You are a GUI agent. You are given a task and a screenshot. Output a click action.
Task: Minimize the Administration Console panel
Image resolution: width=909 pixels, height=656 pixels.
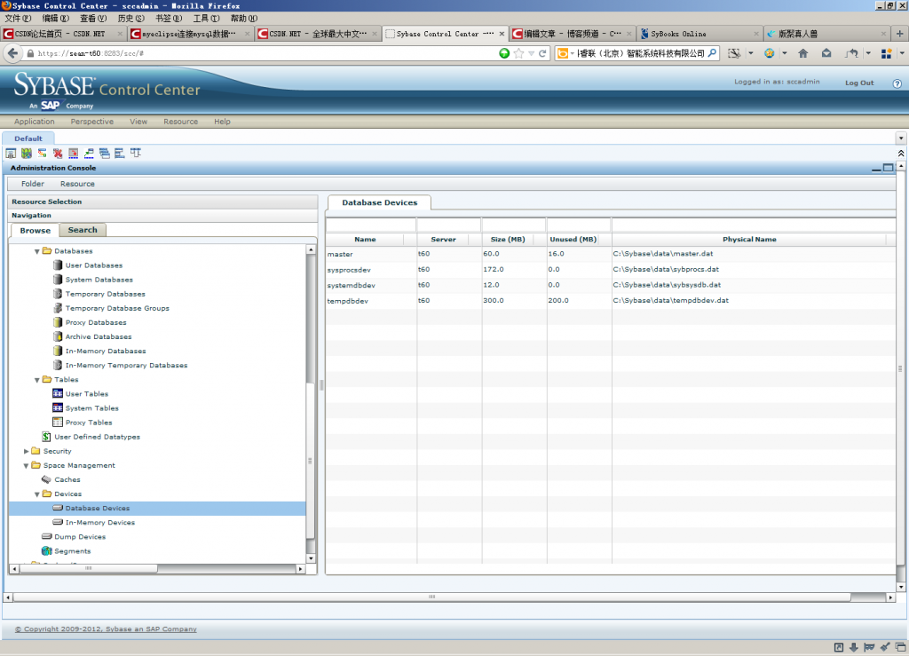tap(876, 168)
